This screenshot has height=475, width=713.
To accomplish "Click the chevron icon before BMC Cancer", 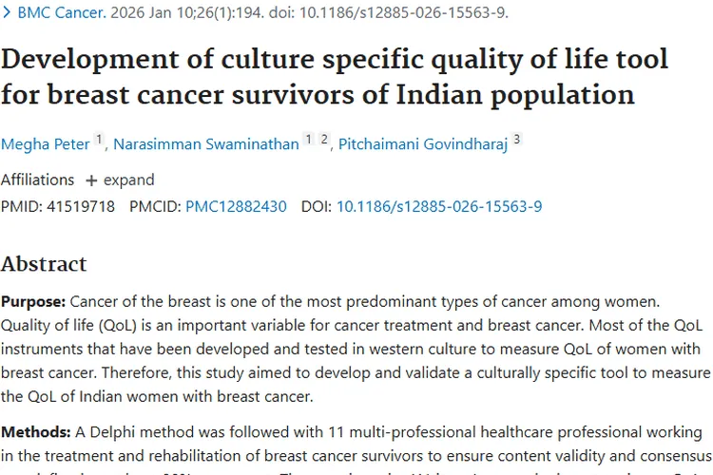I will [x=7, y=13].
